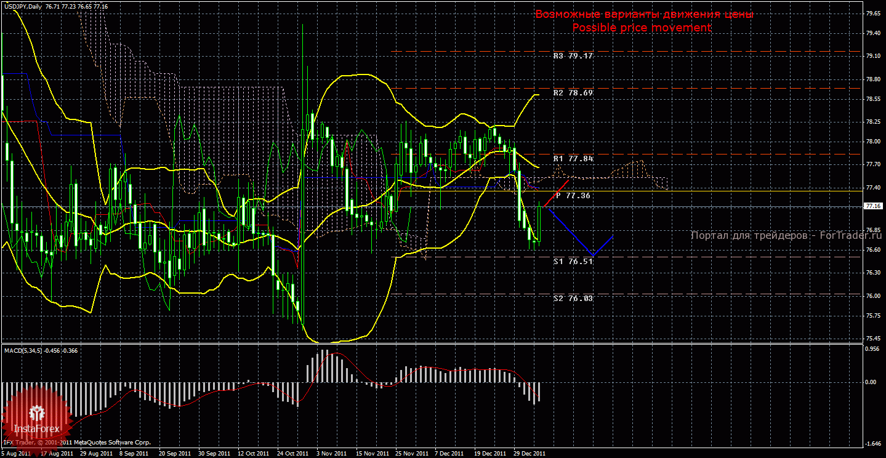Viewport: 886px width, 458px height.
Task: Click the current price tag 77.16
Action: click(874, 206)
